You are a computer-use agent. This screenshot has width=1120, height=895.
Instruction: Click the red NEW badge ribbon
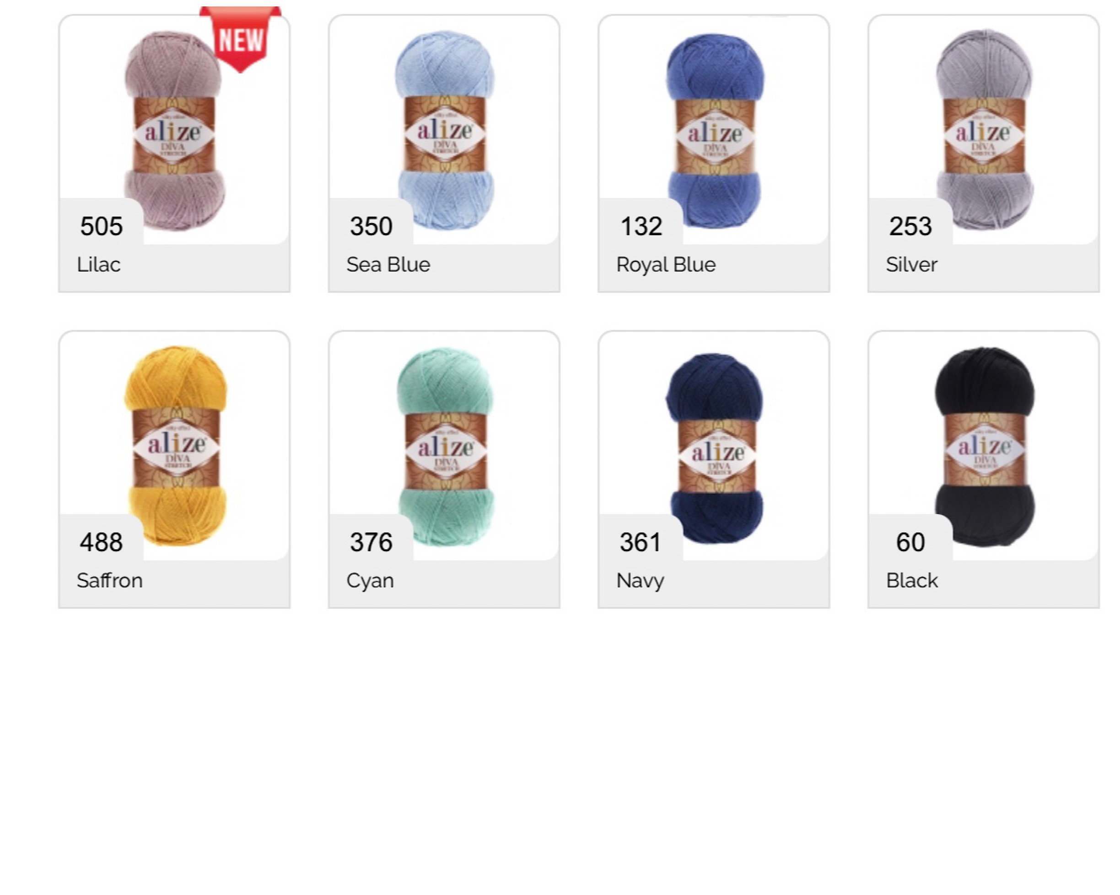240,39
